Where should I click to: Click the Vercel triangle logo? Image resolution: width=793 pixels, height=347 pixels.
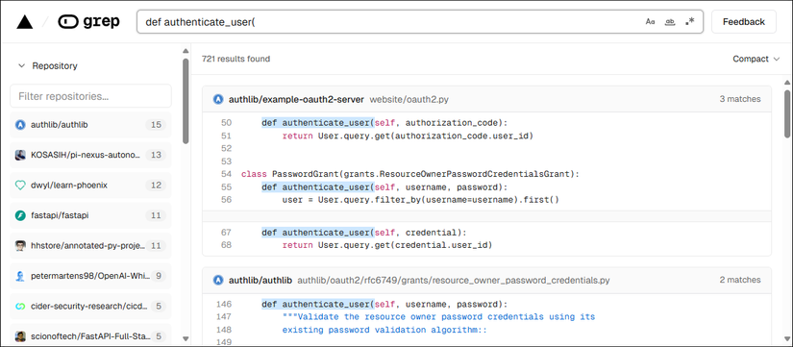pyautogui.click(x=24, y=22)
